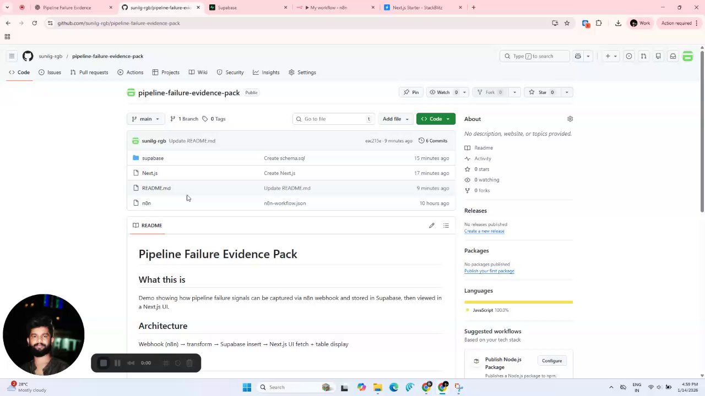Open the Create schema.sql commit message
The height and width of the screenshot is (396, 705).
point(284,158)
